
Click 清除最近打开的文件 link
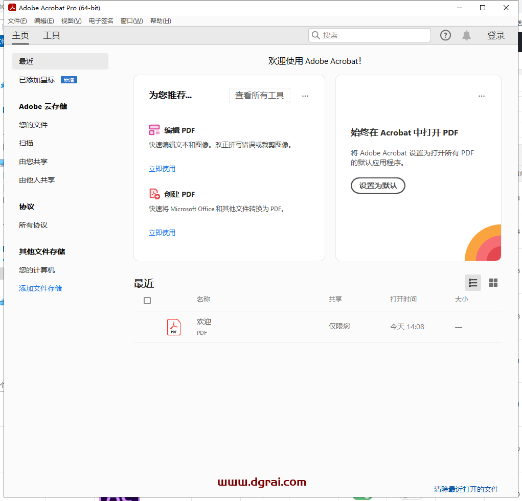(466, 489)
